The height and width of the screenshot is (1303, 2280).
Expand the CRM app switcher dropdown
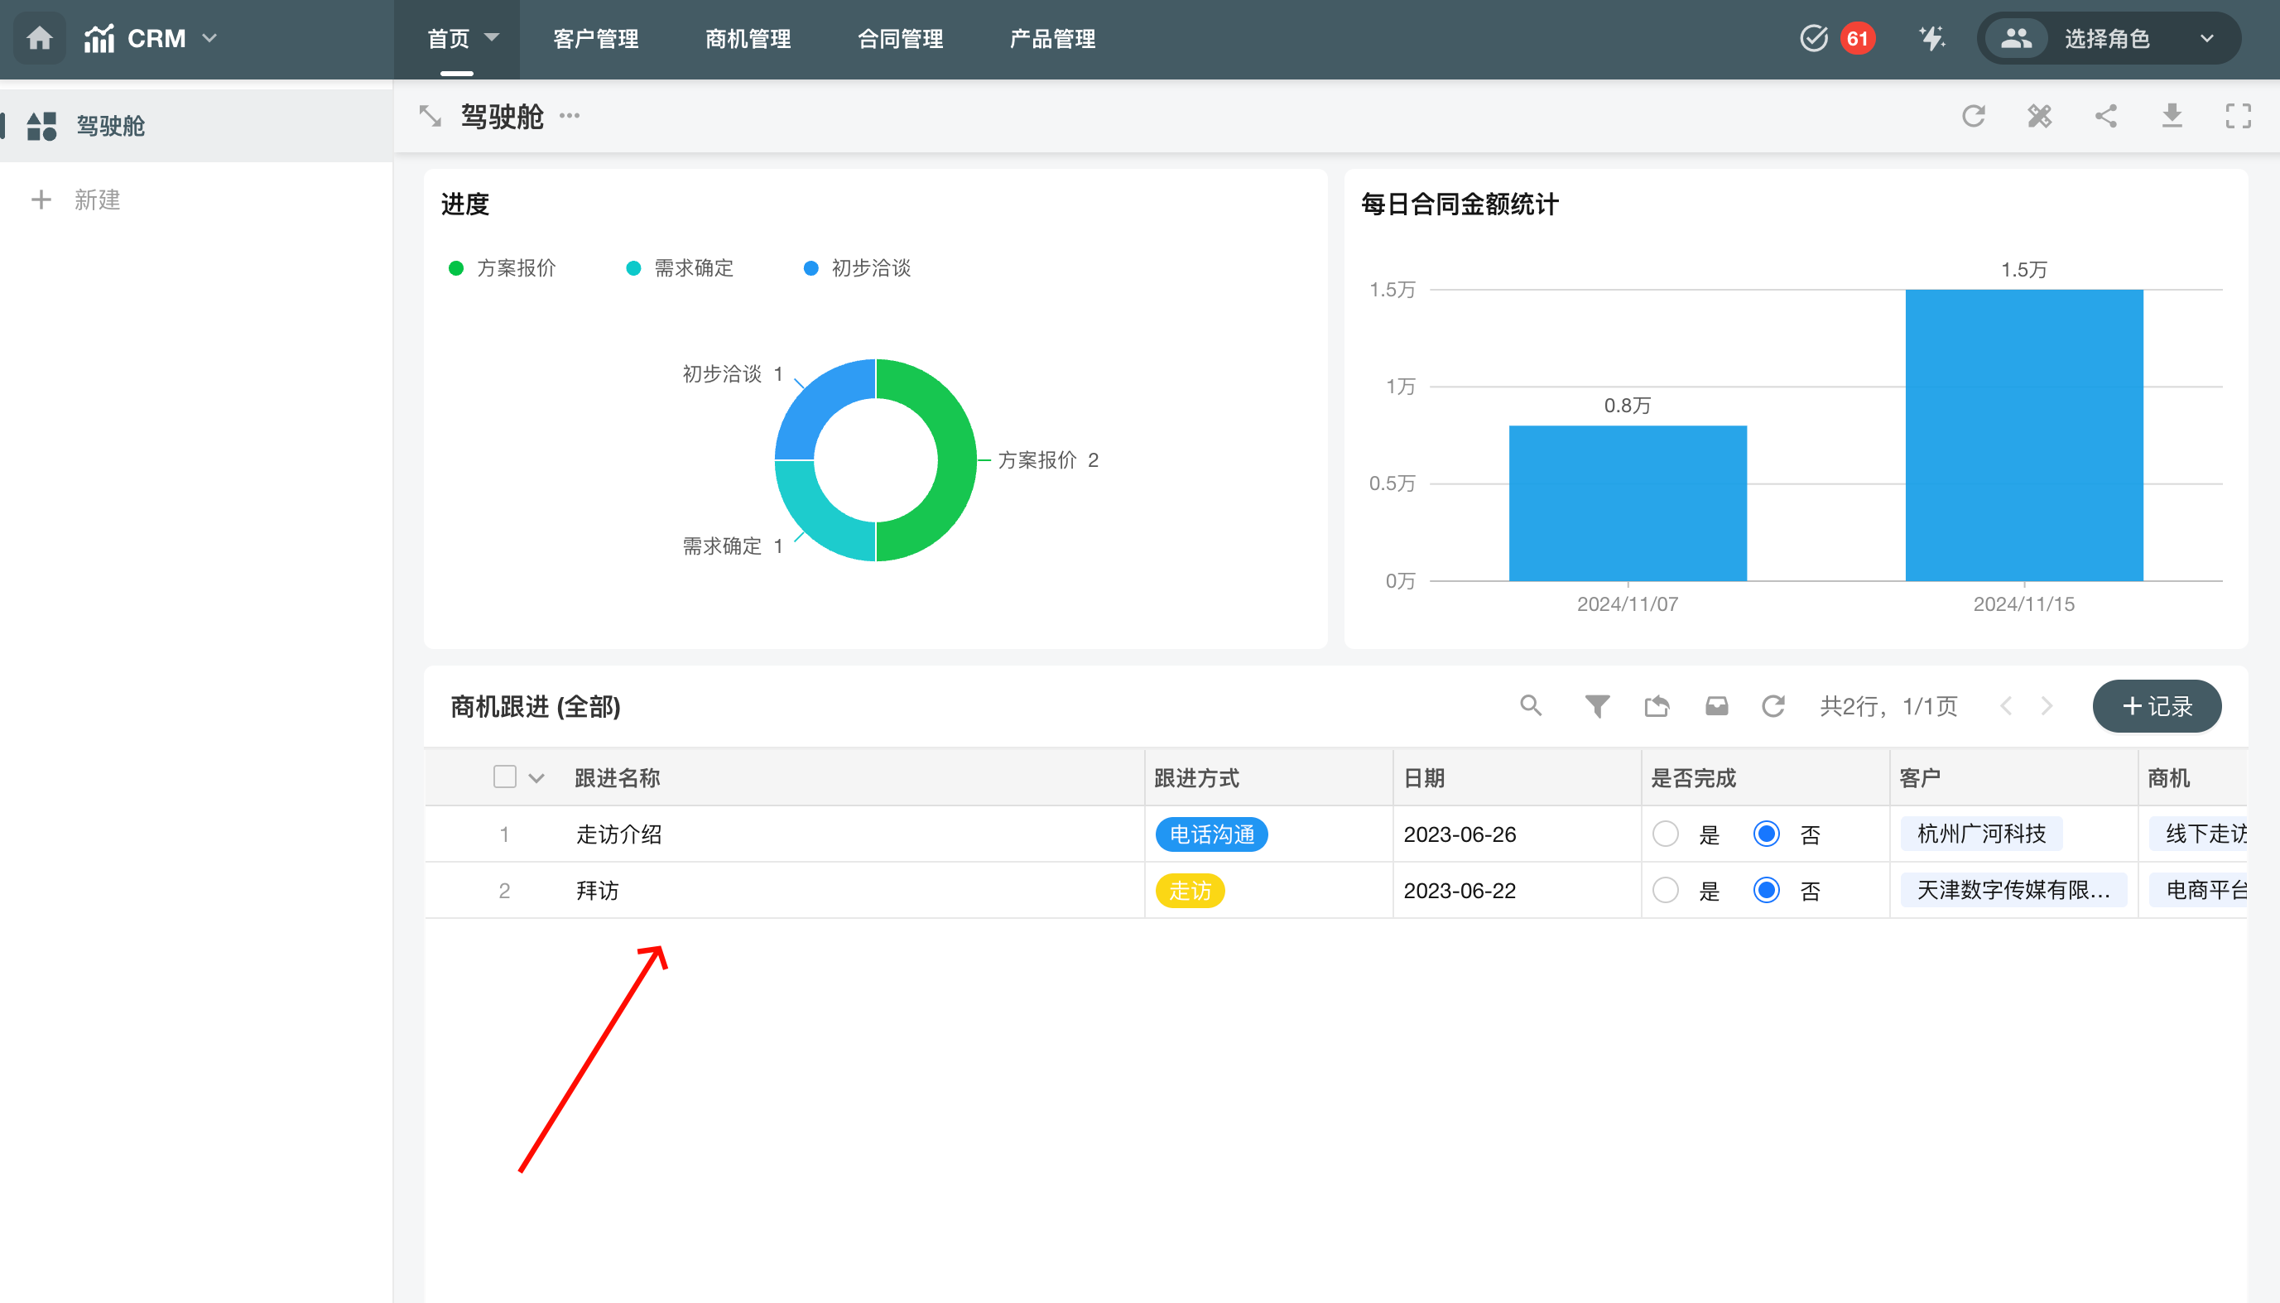pyautogui.click(x=210, y=38)
